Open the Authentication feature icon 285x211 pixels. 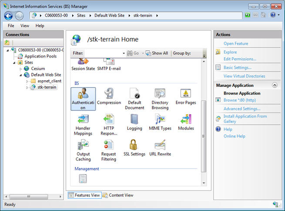coord(83,94)
